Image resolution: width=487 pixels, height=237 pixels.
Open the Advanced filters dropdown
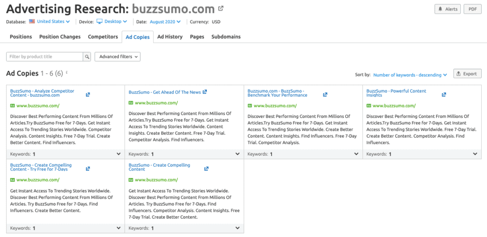[117, 57]
